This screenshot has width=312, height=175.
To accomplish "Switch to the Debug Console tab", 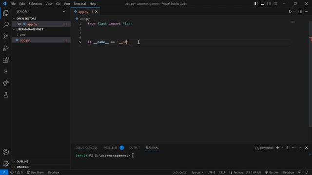I will click(86, 148).
